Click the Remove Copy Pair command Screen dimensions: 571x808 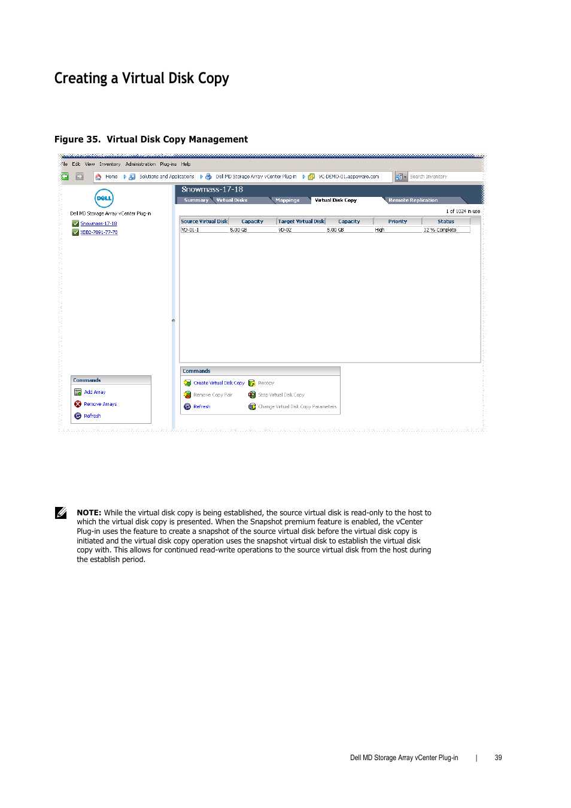[x=213, y=395]
